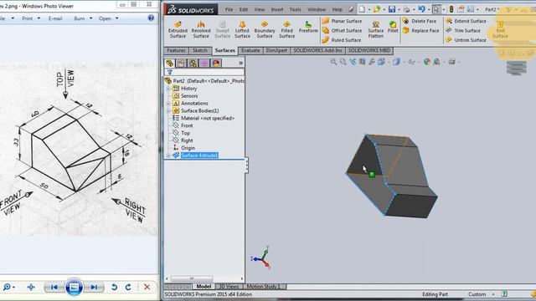Select the Freeform tool
Viewport: 536px width, 301px height.
pos(308,28)
